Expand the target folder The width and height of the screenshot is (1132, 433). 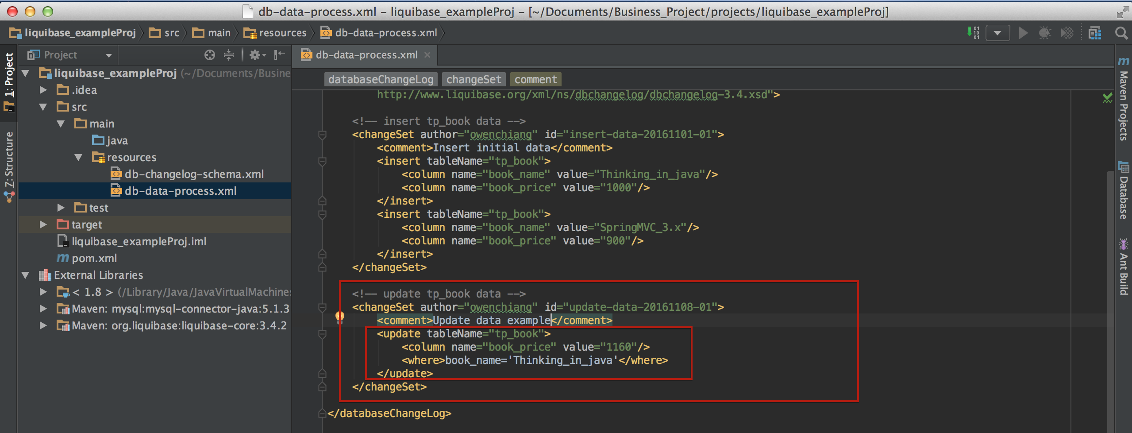click(x=43, y=224)
